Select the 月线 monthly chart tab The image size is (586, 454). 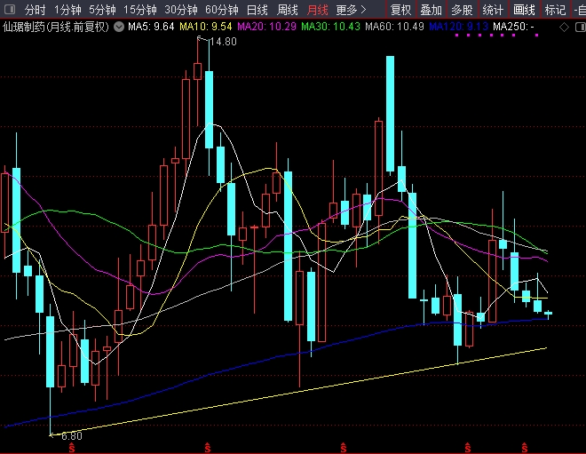click(x=317, y=10)
